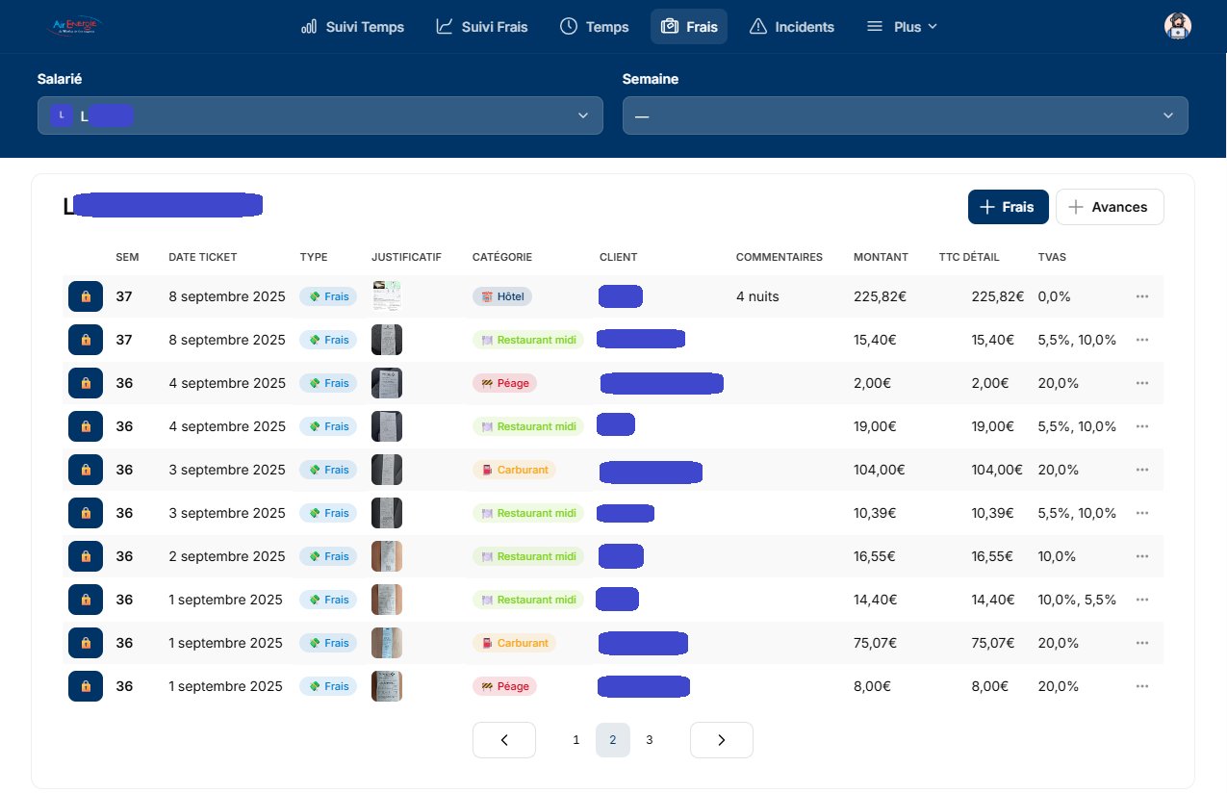Open more options for the 75,07€ row
Screen dimensions: 1227x793
[x=1142, y=643]
